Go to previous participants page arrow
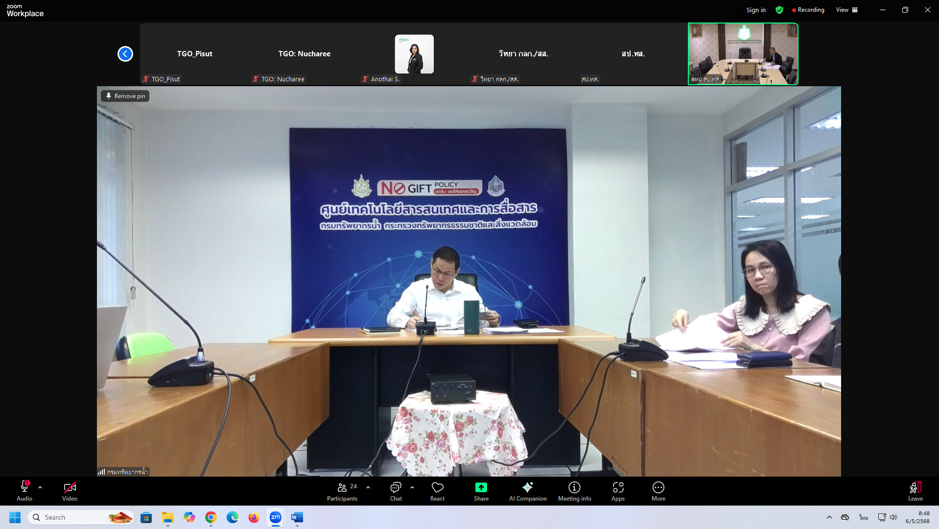The width and height of the screenshot is (939, 529). click(x=125, y=54)
